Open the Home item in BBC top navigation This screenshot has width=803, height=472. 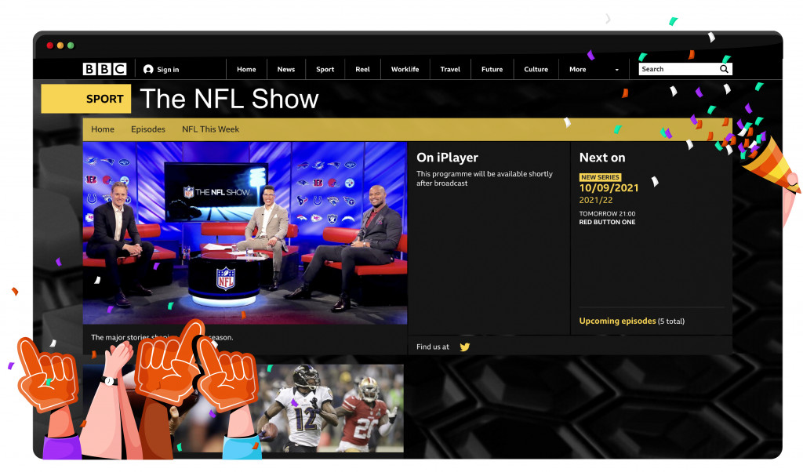pos(246,69)
